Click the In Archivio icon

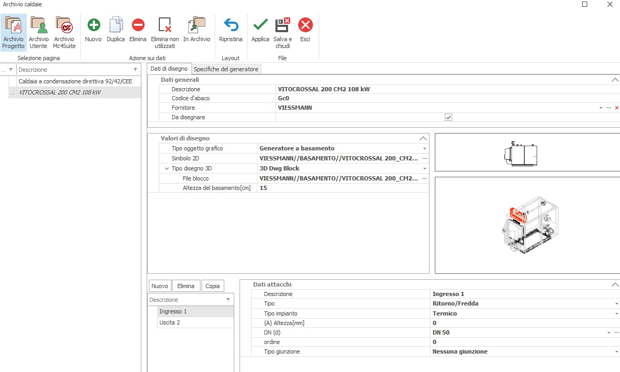197,25
